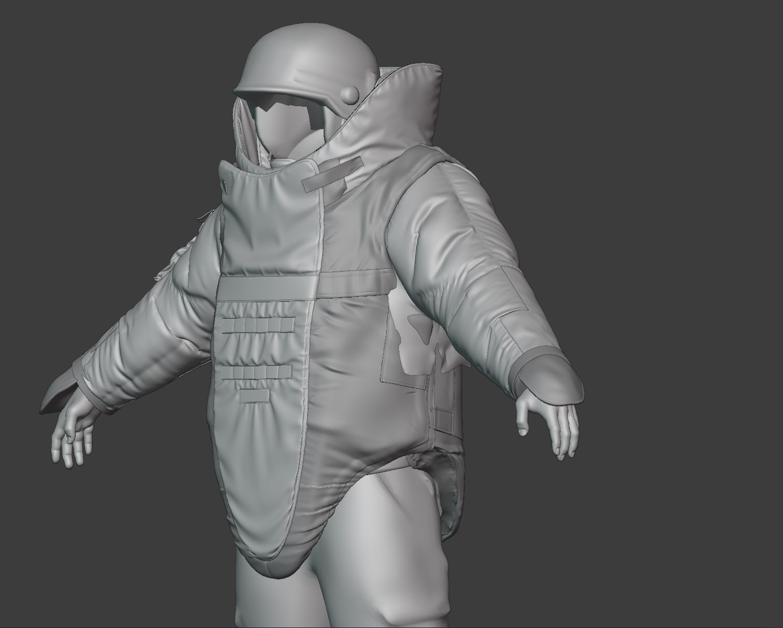
Task: Select the puffy upper sleeve on the right side
Action: pos(456,233)
